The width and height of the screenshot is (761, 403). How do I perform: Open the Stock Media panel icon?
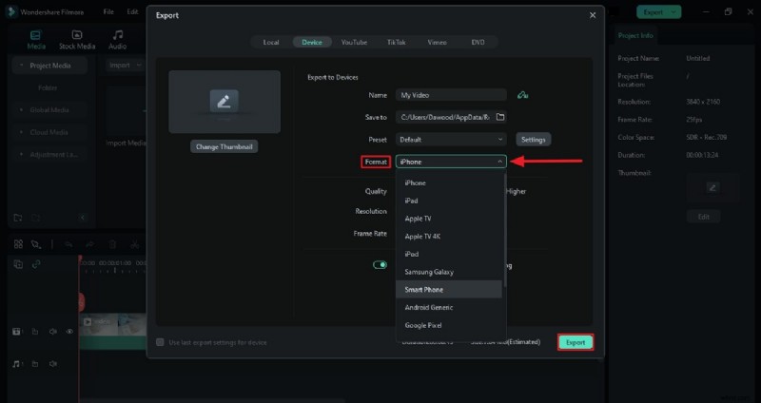point(77,38)
